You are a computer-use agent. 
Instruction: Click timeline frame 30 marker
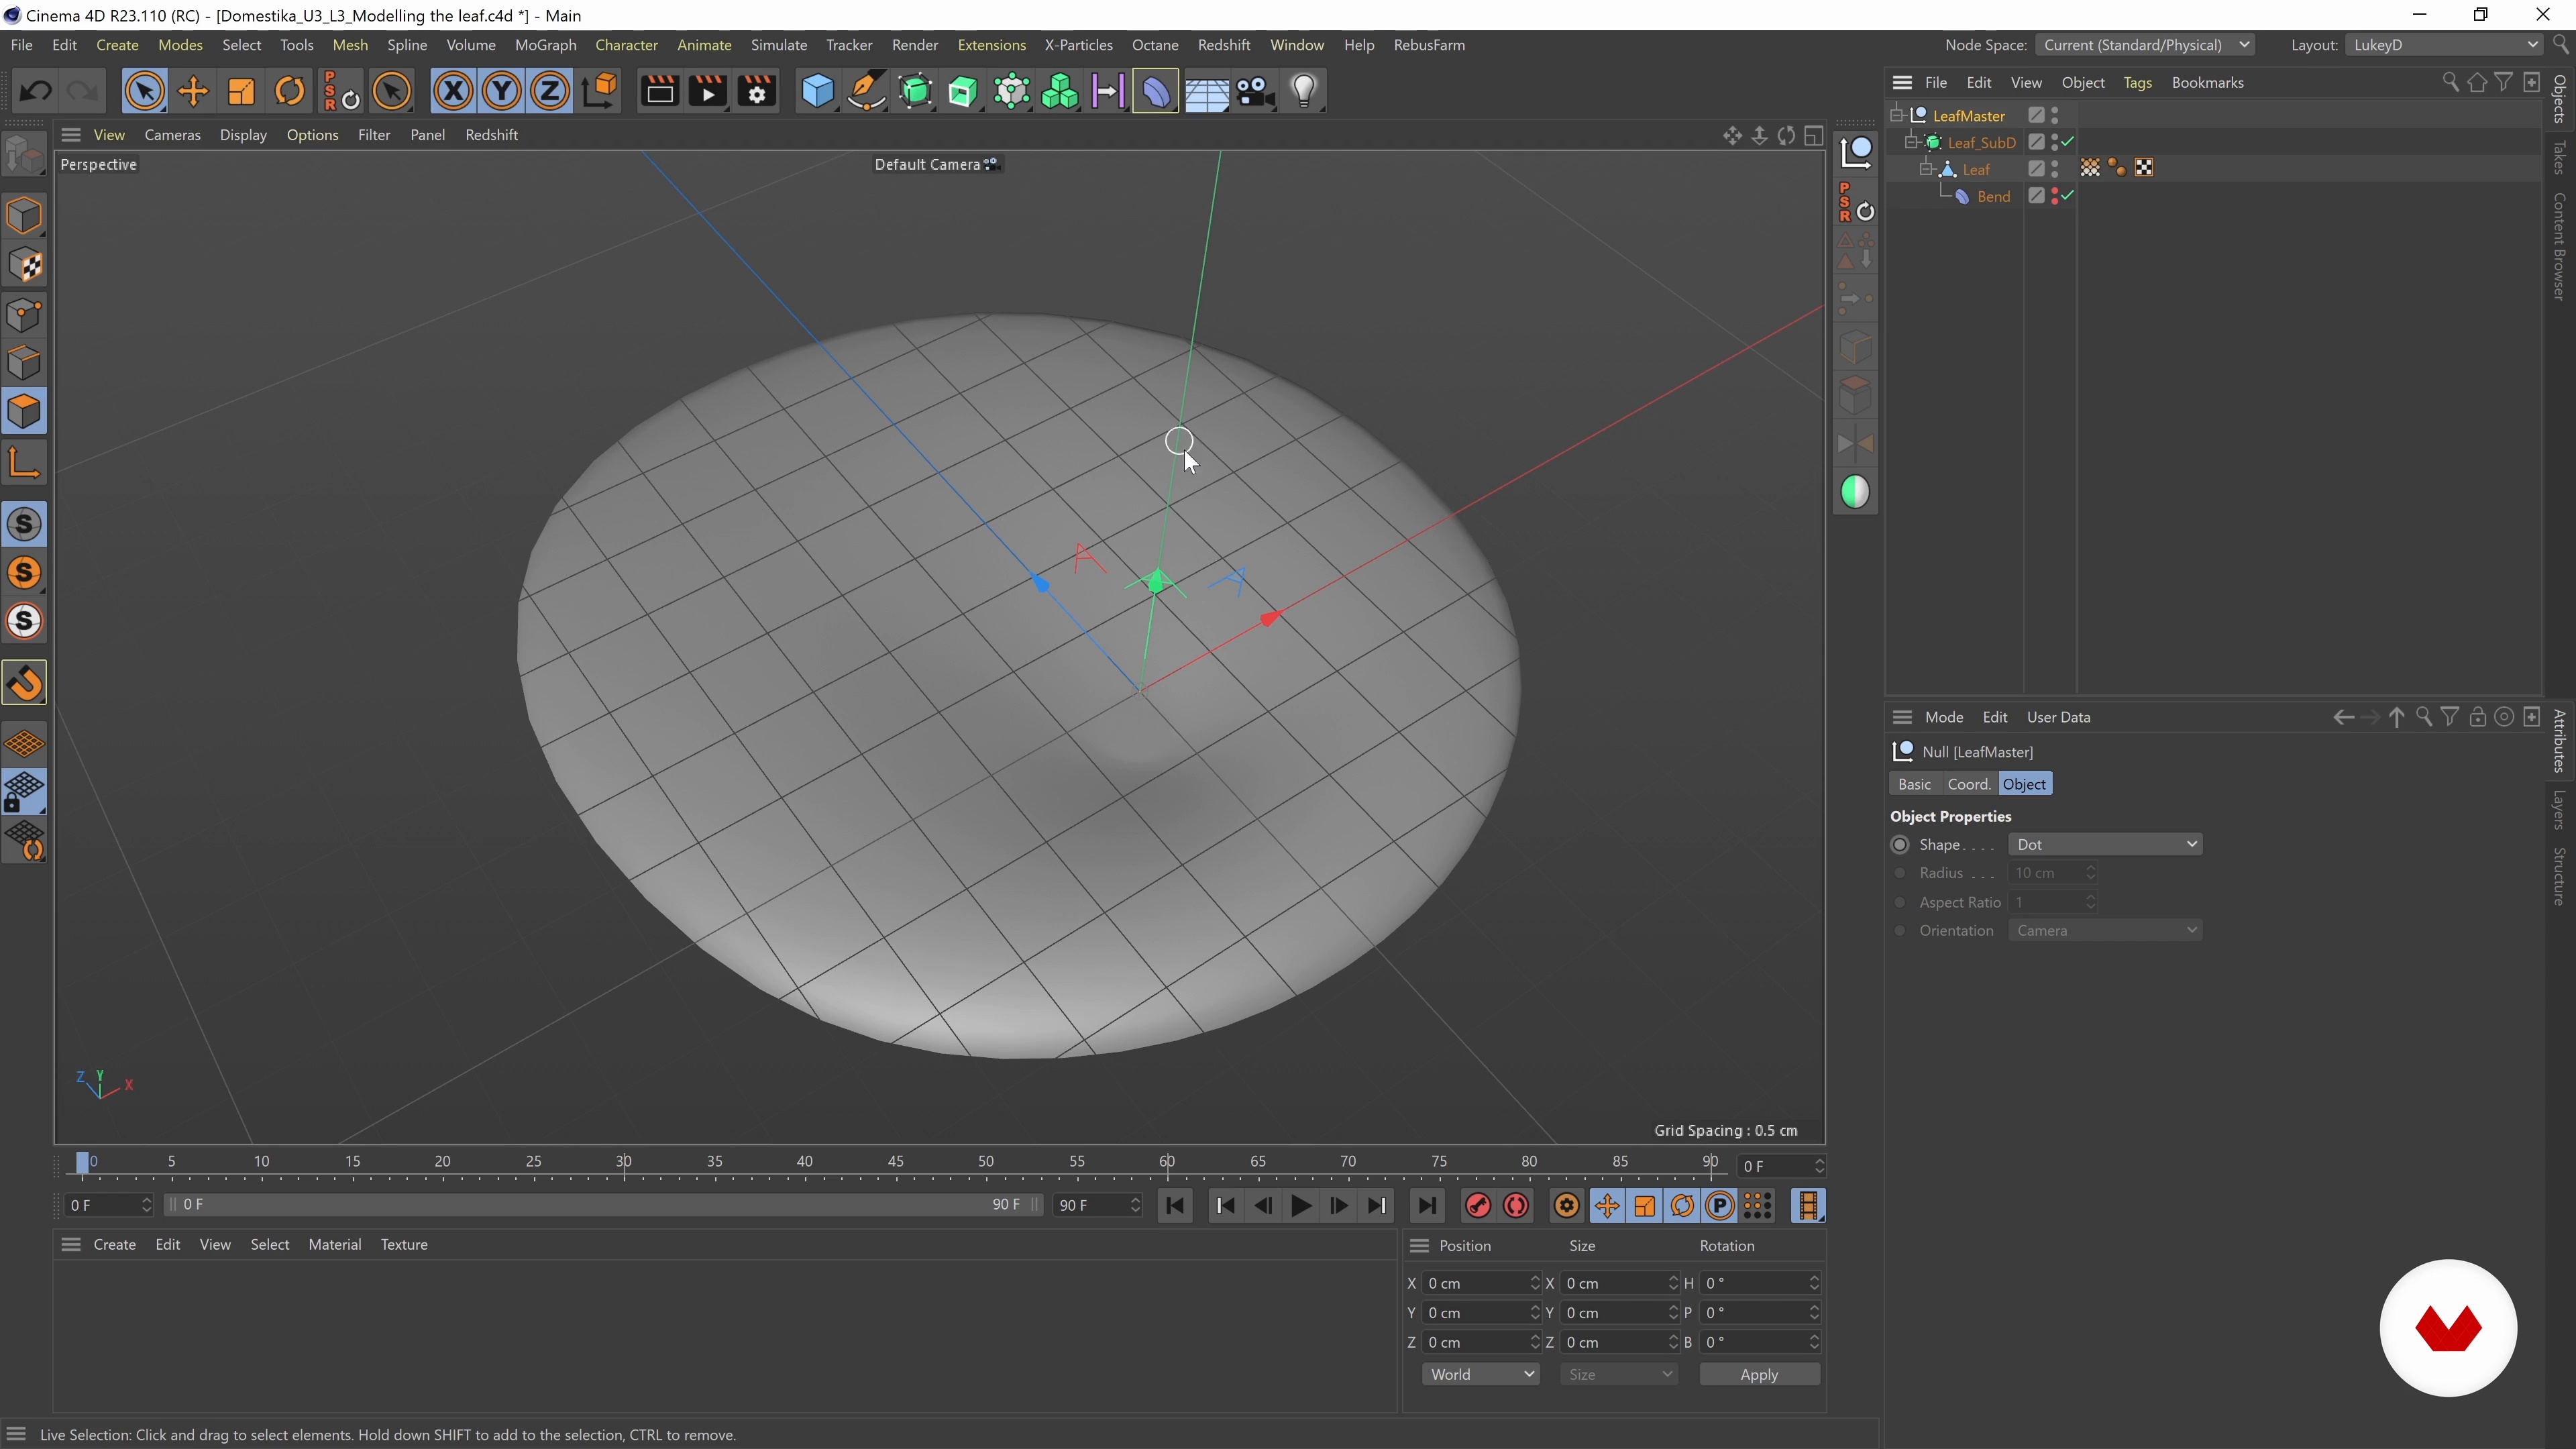tap(624, 1162)
